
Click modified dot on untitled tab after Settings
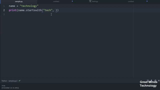[x=147, y=1]
